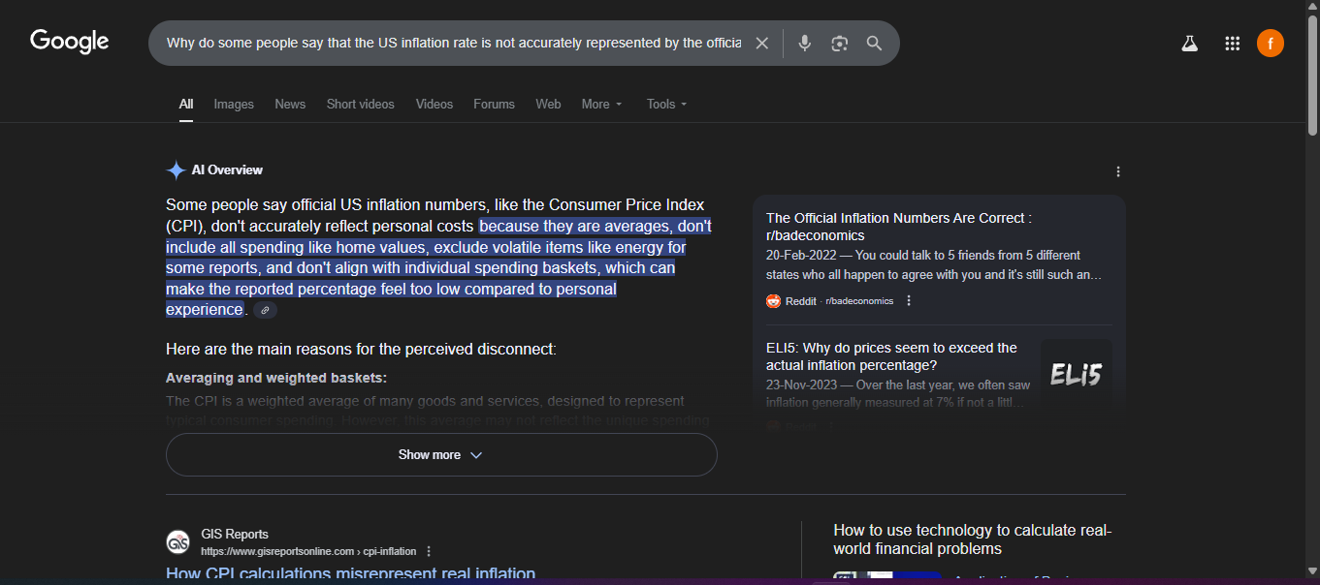The image size is (1320, 585).
Task: Open 'The Official Inflation Numbers Are Correct' source
Action: [899, 227]
